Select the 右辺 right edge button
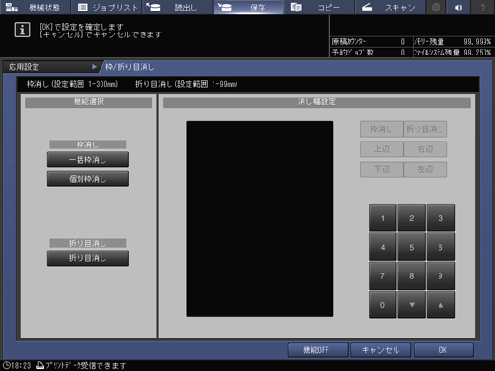Screen dimensions: 495x371 (425, 149)
